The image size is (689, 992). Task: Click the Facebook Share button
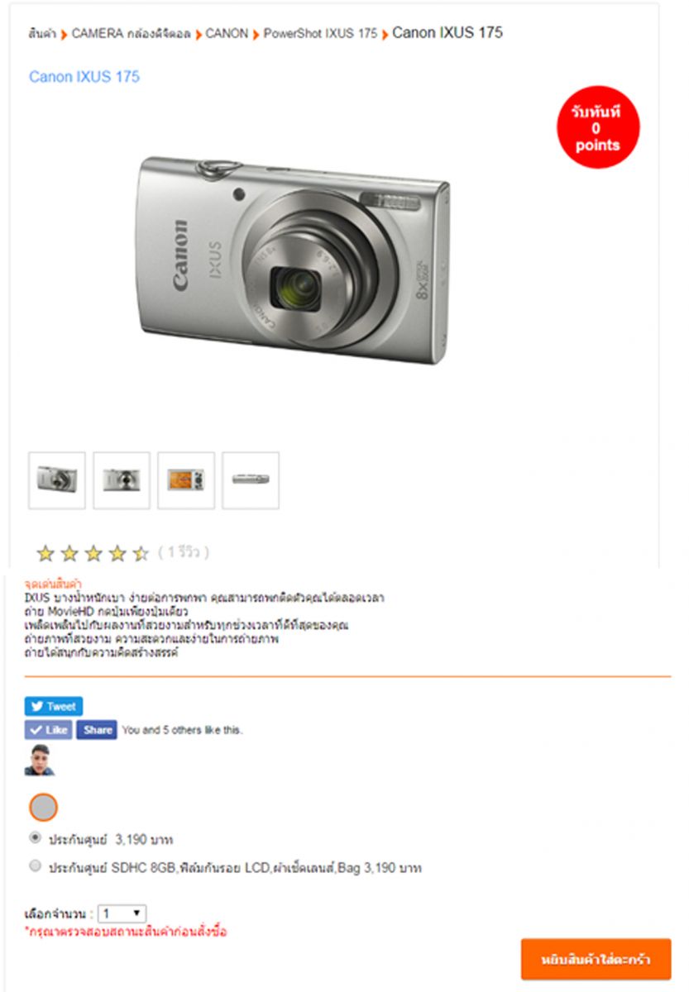click(97, 730)
